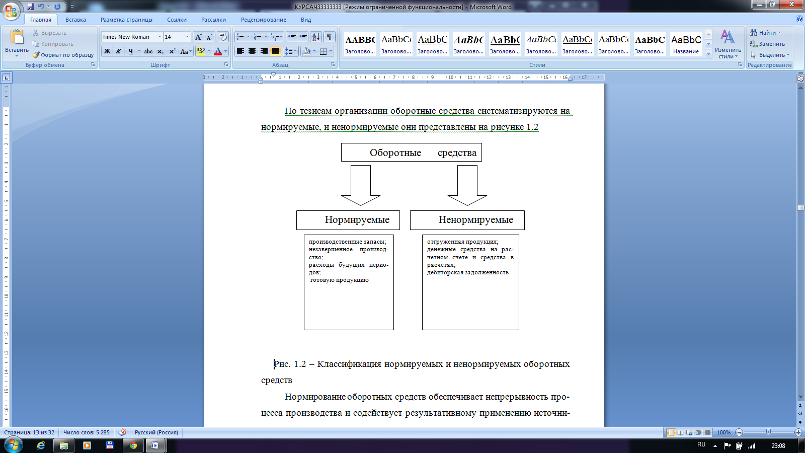Viewport: 805px width, 453px height.
Task: Apply a multilevel list
Action: point(275,37)
